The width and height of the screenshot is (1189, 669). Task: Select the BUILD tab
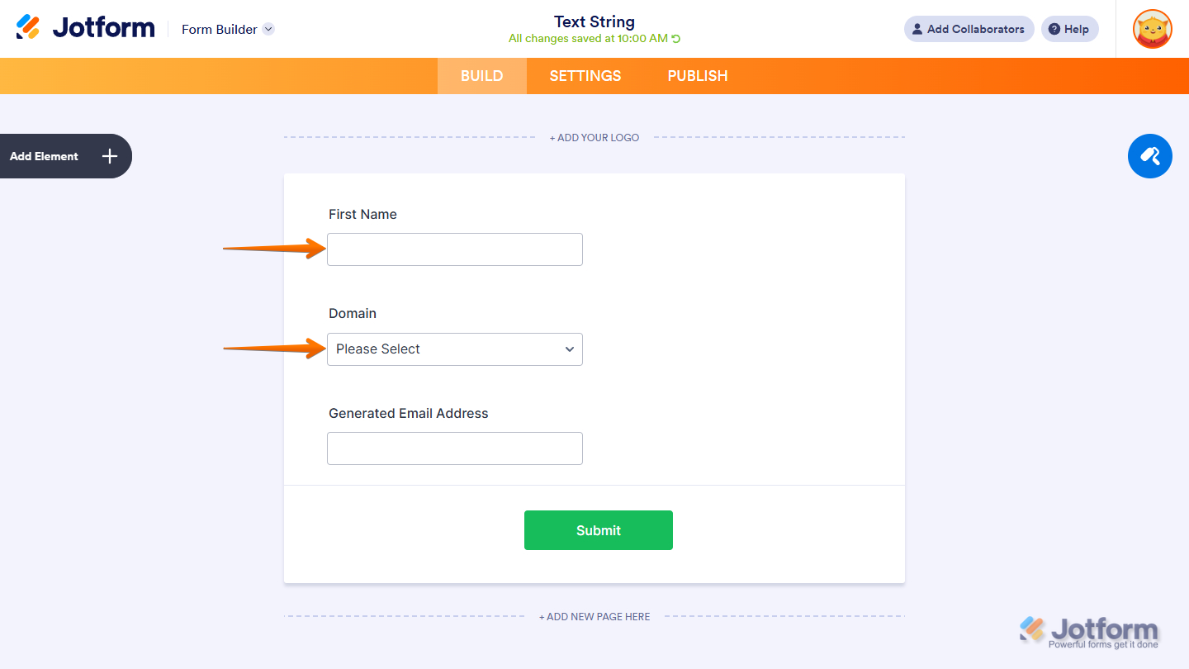point(481,75)
